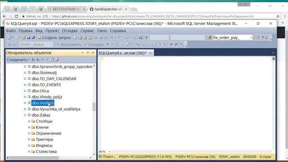Open the fix_order_pay_ find combo box
Viewport: 288px width, 162px height.
click(251, 37)
